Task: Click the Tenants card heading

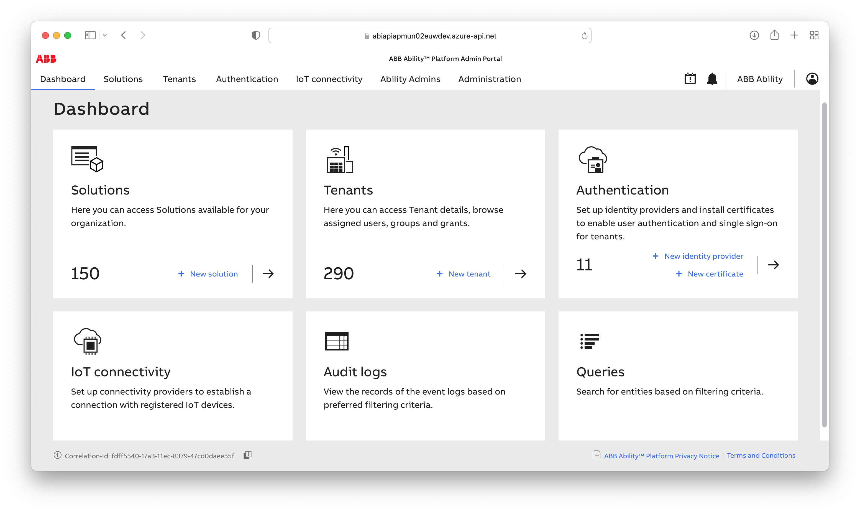Action: coord(348,190)
